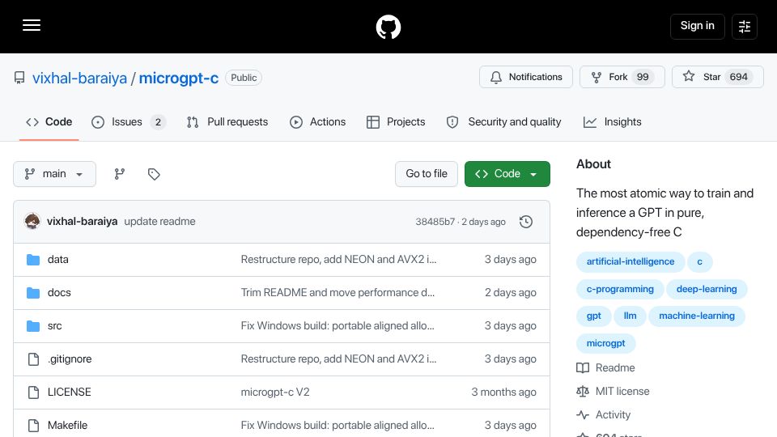Open the Activity link
This screenshot has width=777, height=437.
tap(604, 414)
